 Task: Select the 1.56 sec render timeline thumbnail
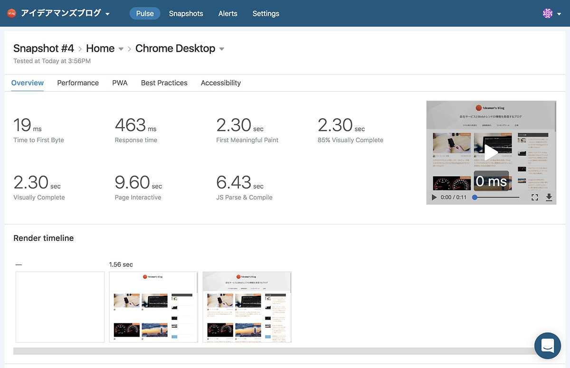[153, 307]
